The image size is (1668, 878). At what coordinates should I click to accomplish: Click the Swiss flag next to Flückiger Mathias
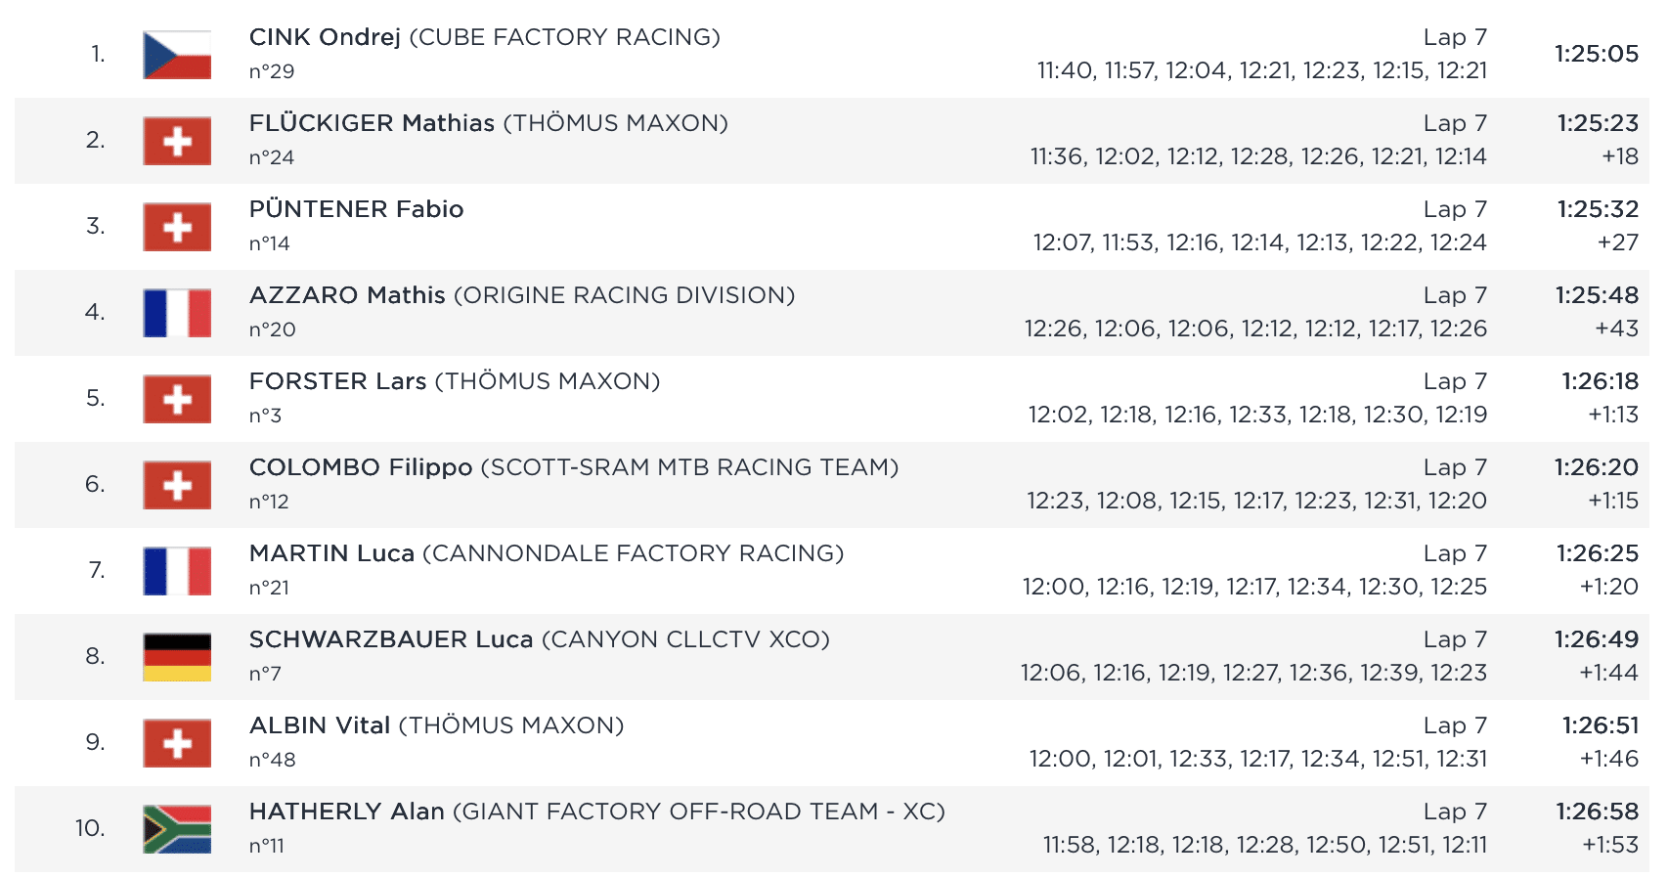tap(177, 141)
